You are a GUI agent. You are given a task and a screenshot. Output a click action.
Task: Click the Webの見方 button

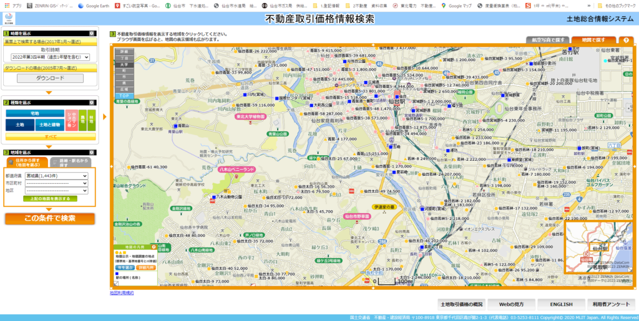pos(512,304)
